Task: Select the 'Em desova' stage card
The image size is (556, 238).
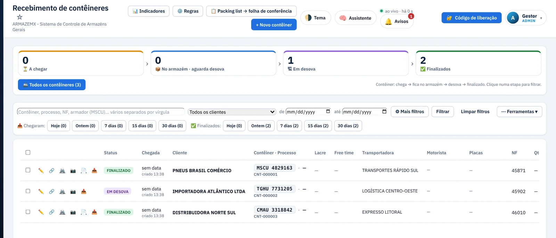Action: (346, 63)
